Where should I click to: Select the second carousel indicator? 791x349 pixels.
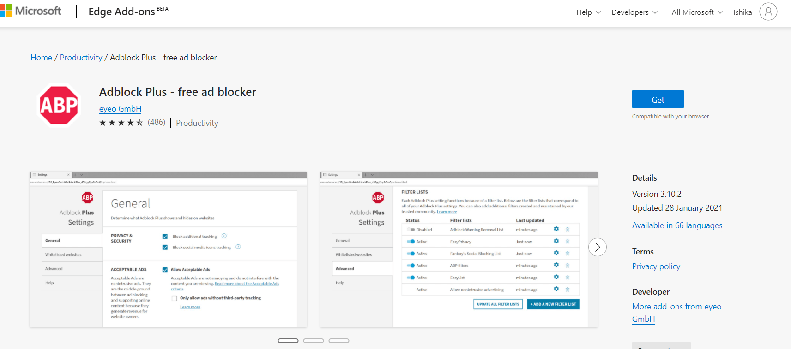tap(314, 341)
